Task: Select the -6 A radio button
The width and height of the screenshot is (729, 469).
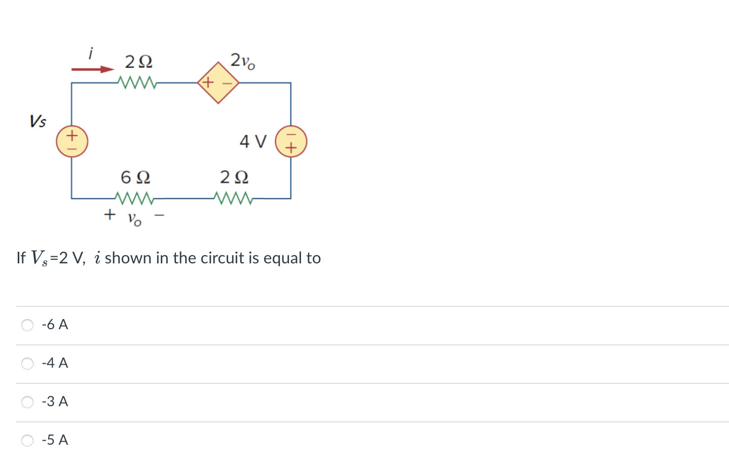Action: [x=27, y=325]
